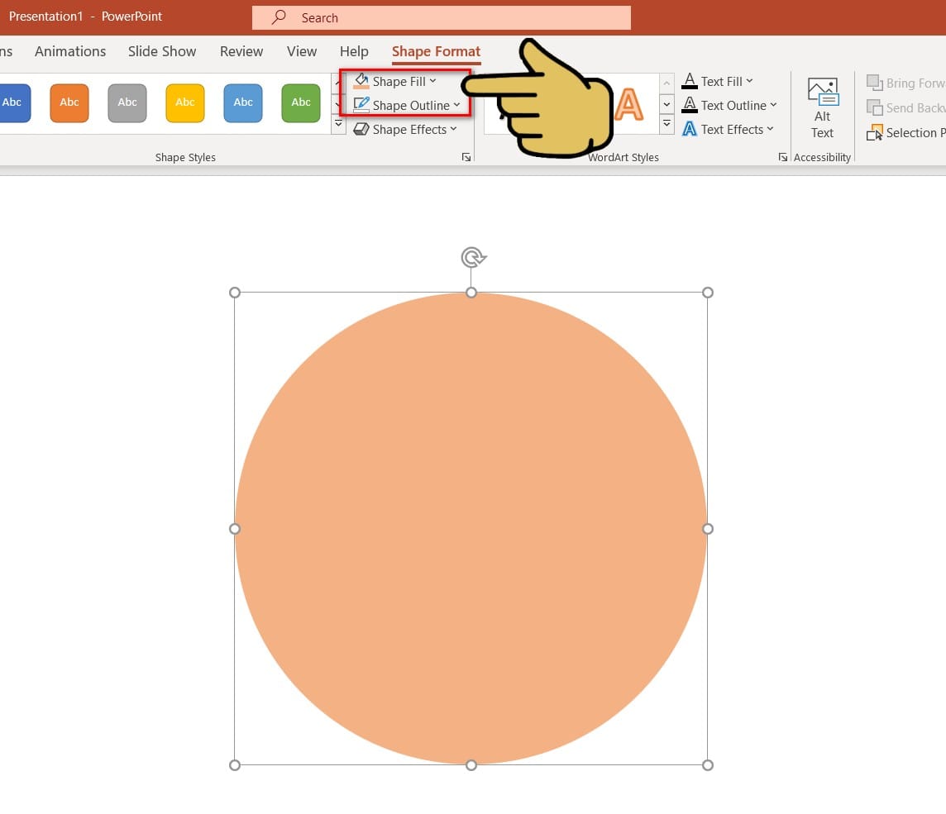Click the rotation handle above the circle
The image size is (946, 814).
(x=472, y=257)
